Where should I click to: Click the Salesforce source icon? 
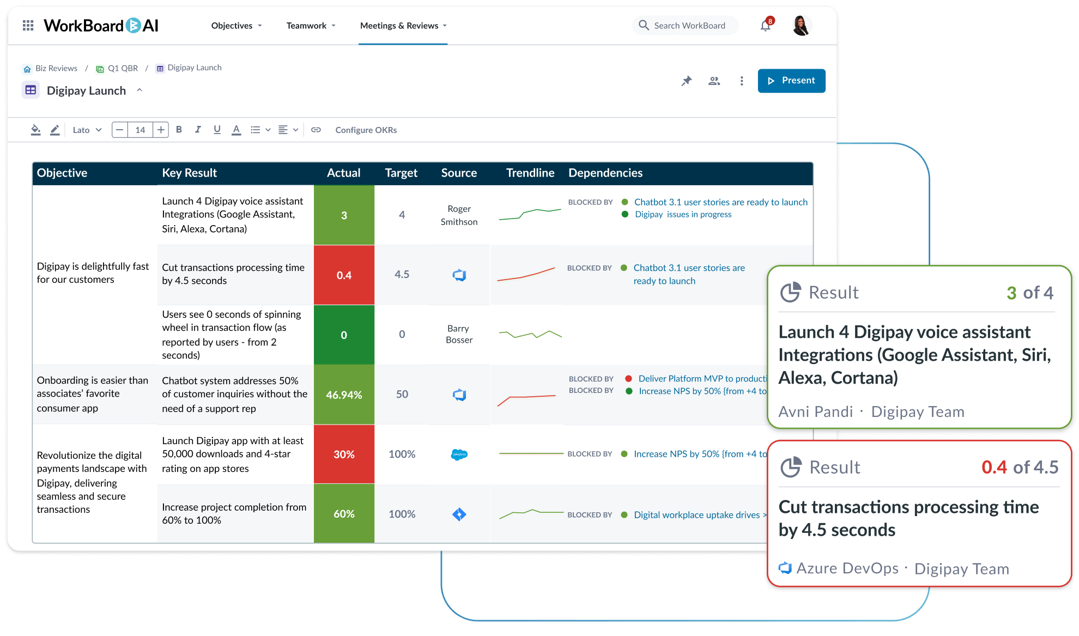click(459, 455)
